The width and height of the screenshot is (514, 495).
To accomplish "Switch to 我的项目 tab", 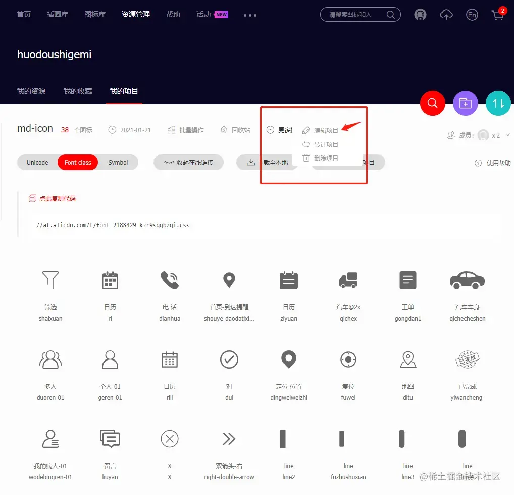I will point(124,91).
